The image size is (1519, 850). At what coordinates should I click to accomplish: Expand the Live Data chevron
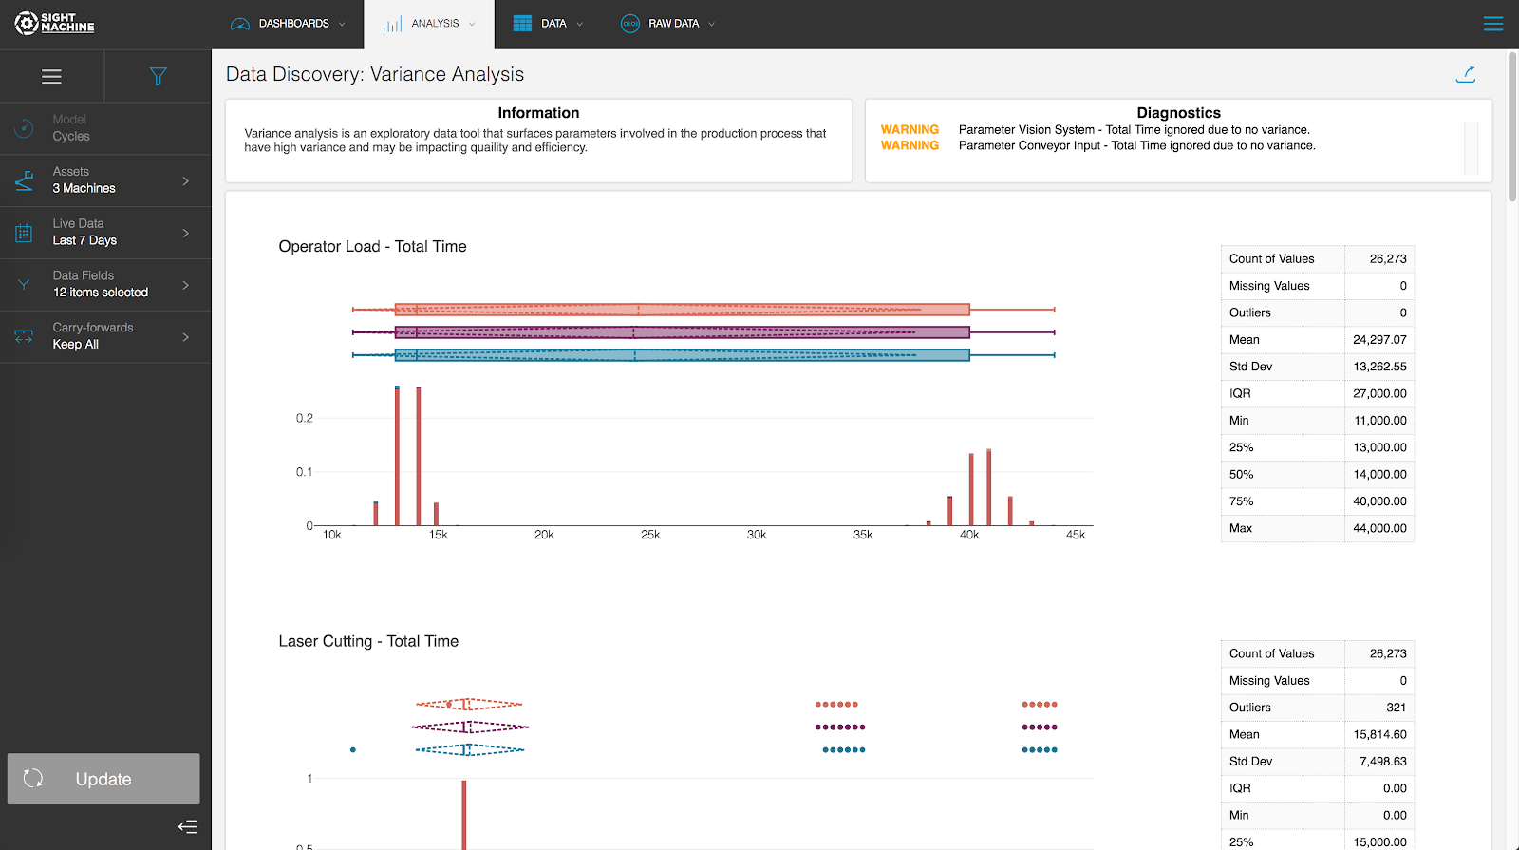click(186, 233)
